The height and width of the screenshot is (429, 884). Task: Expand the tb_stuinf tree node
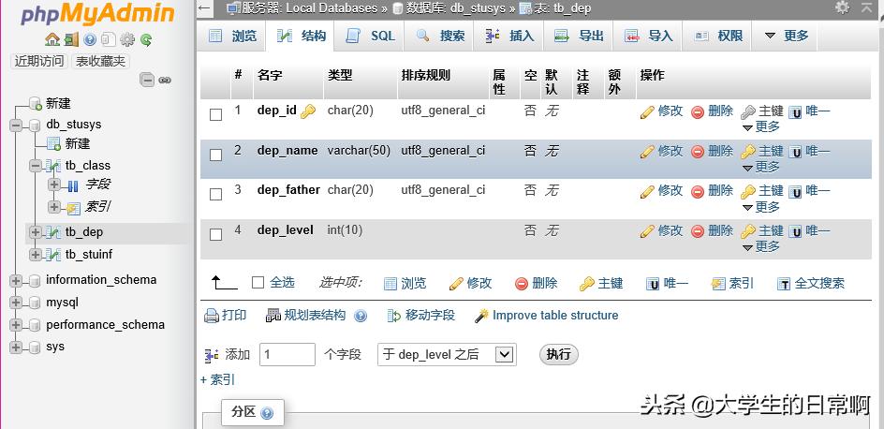(x=36, y=255)
